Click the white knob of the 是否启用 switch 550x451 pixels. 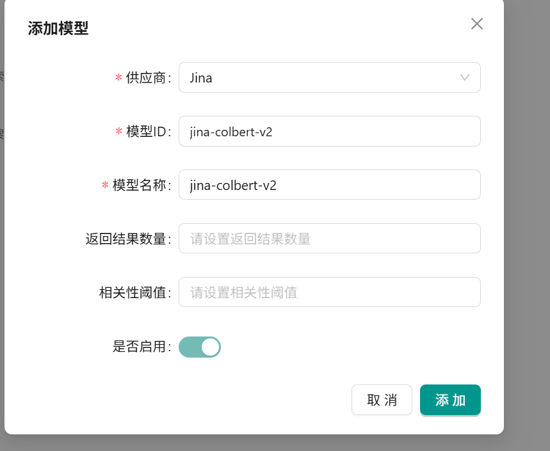pyautogui.click(x=210, y=347)
